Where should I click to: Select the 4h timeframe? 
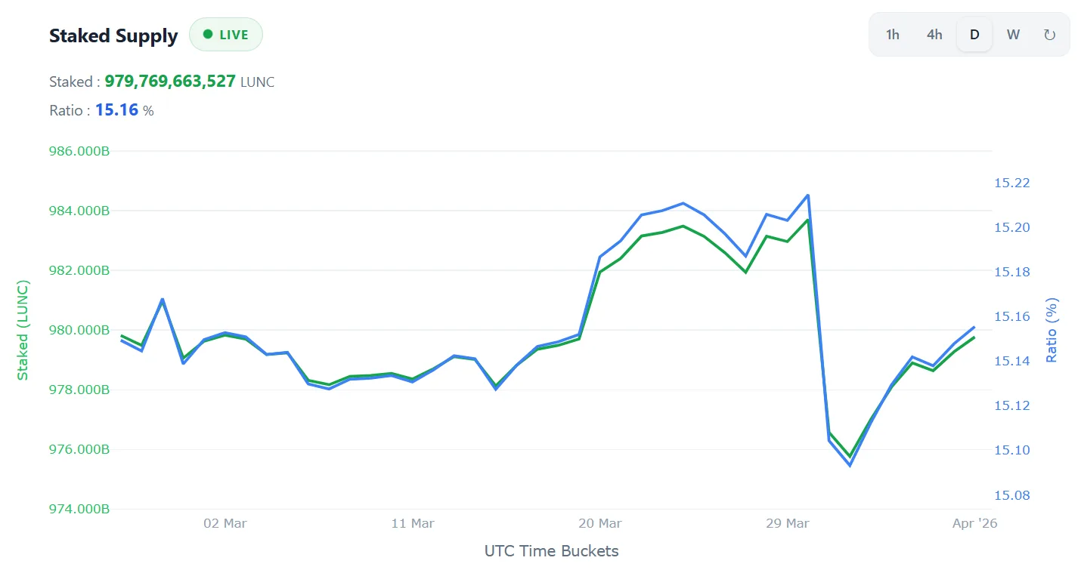click(934, 35)
